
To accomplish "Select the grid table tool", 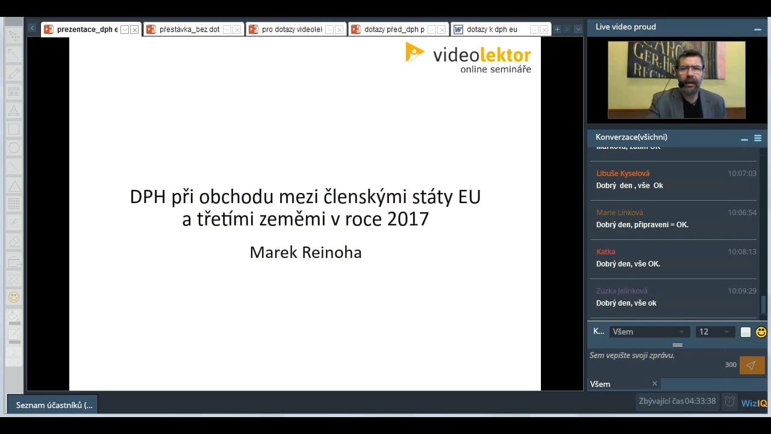I will (x=13, y=204).
